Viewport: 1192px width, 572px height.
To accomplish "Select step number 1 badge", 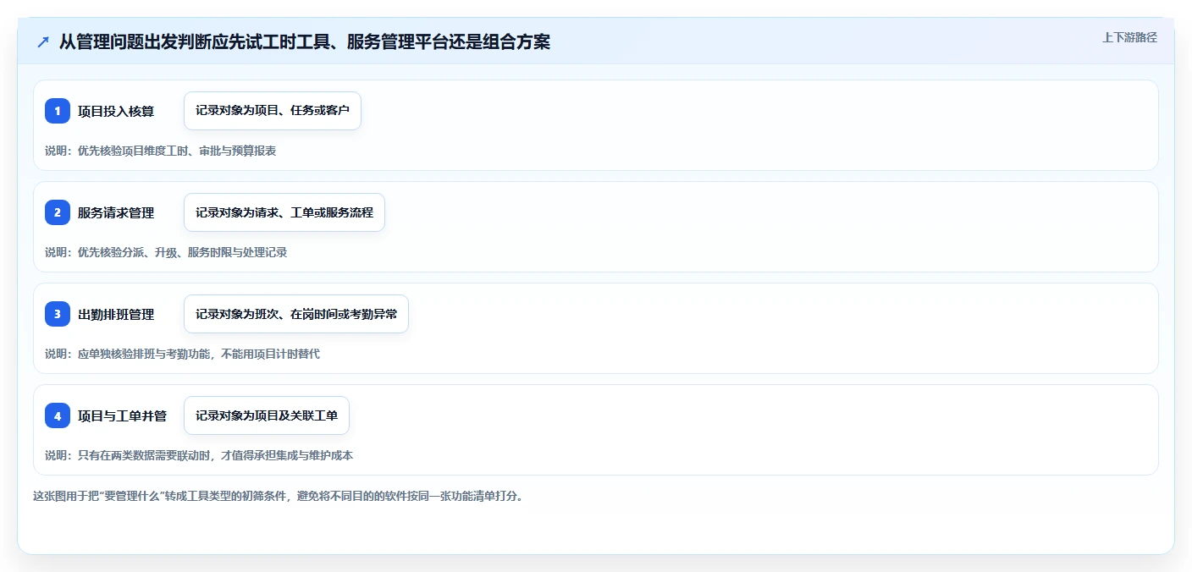I will (58, 111).
